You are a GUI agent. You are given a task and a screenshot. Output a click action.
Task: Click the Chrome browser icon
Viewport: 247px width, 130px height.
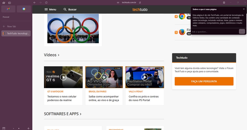click(182, 16)
